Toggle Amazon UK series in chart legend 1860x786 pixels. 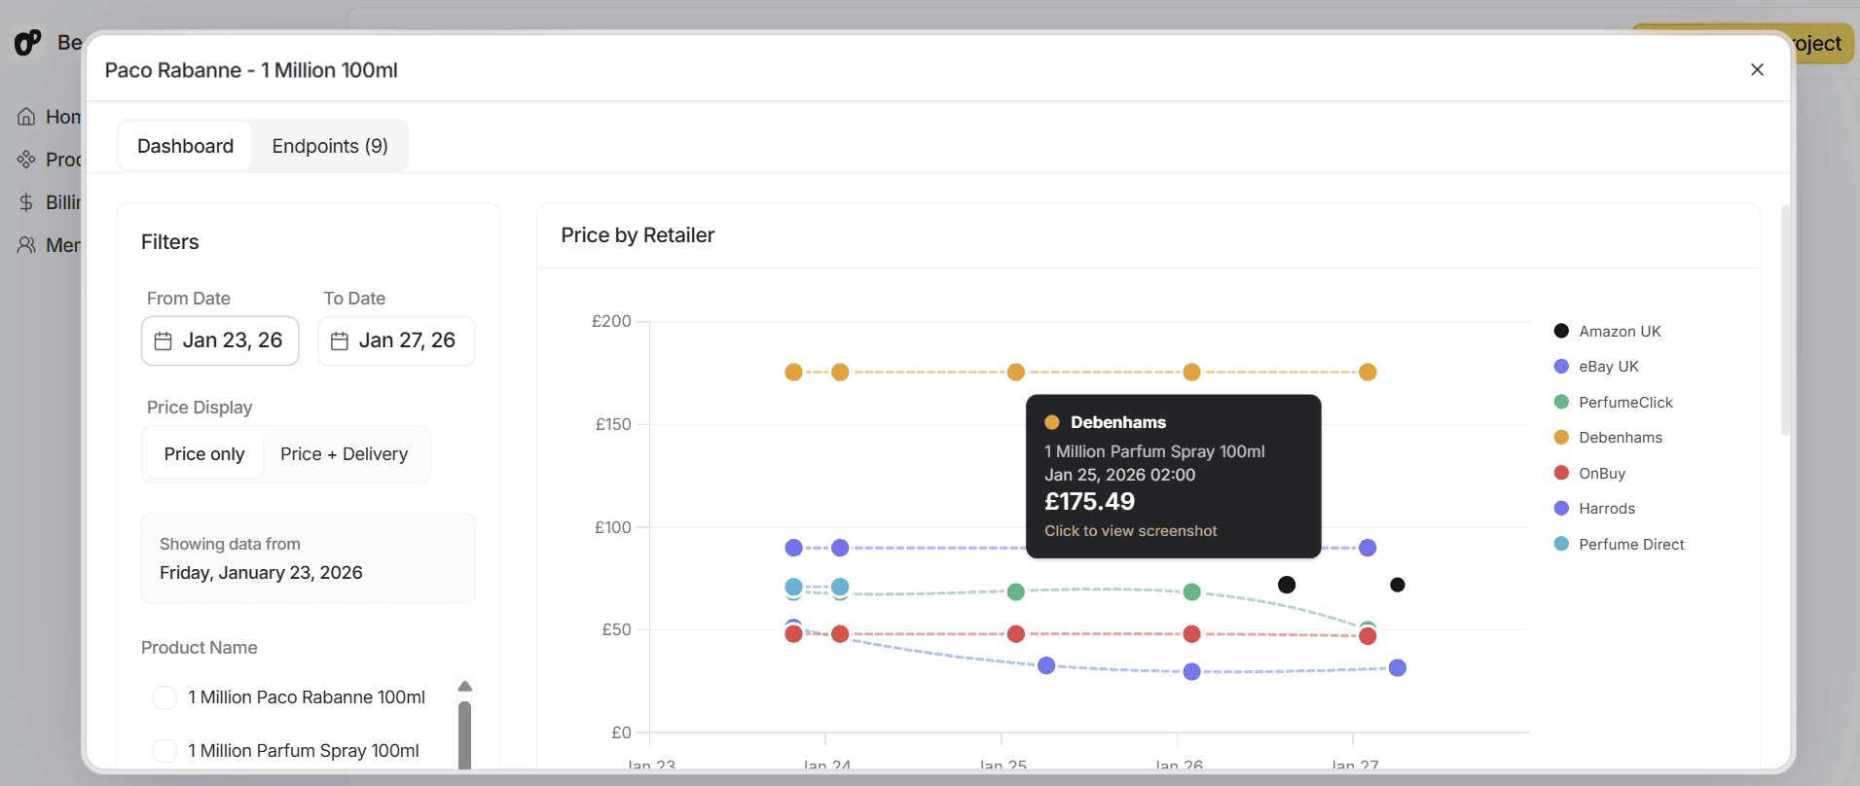(1619, 332)
